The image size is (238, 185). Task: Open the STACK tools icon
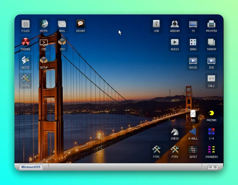point(25,81)
